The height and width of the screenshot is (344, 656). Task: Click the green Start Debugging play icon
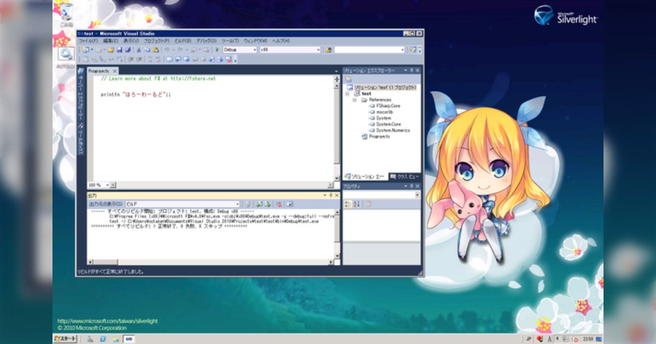coord(218,50)
